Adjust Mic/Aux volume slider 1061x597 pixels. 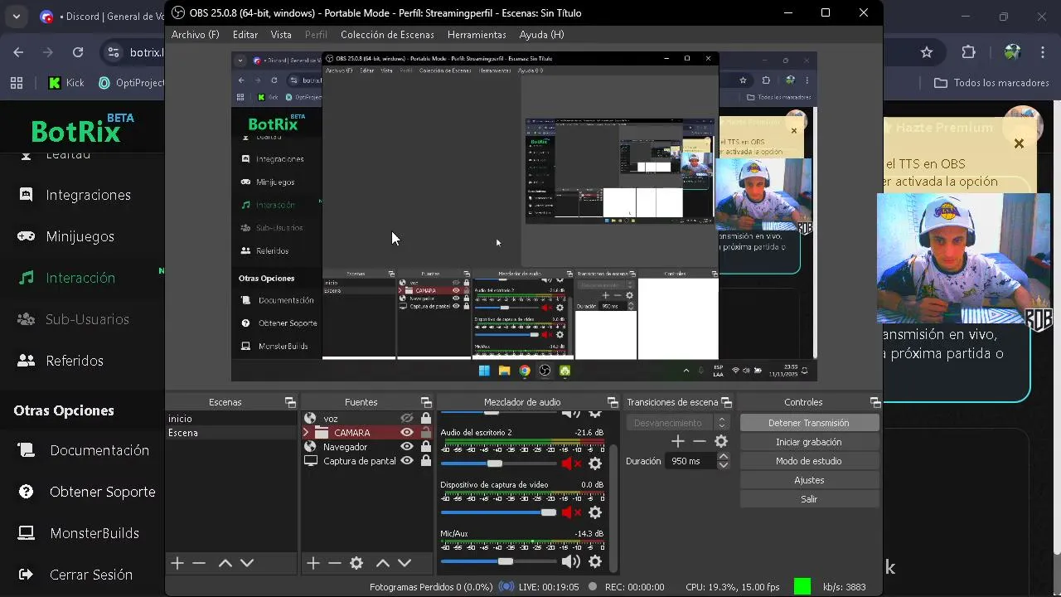pos(499,561)
